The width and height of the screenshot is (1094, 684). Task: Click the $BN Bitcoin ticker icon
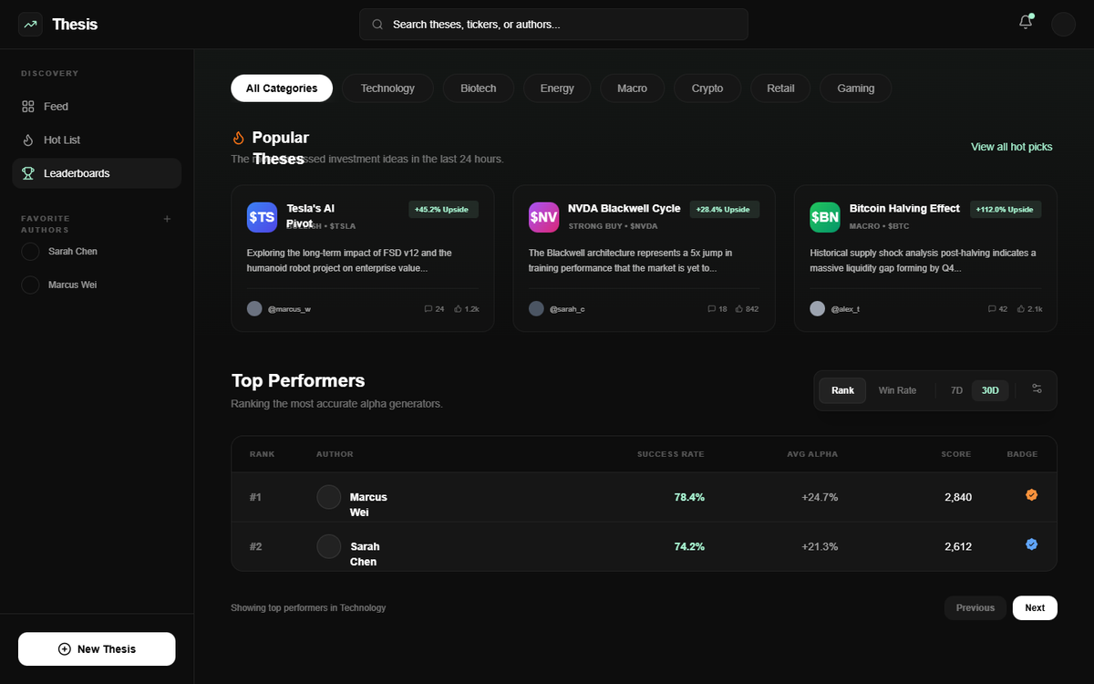point(825,217)
